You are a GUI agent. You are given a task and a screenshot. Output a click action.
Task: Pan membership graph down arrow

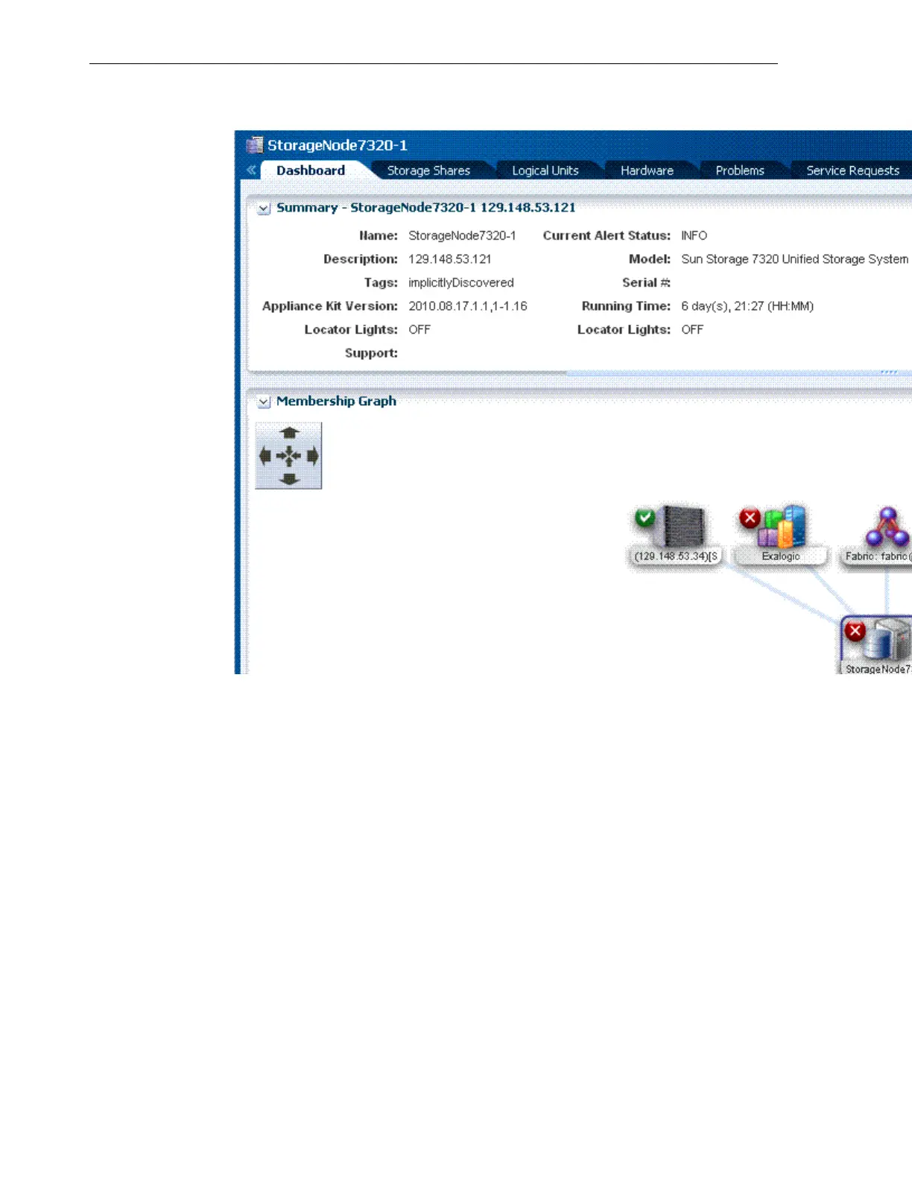(289, 479)
